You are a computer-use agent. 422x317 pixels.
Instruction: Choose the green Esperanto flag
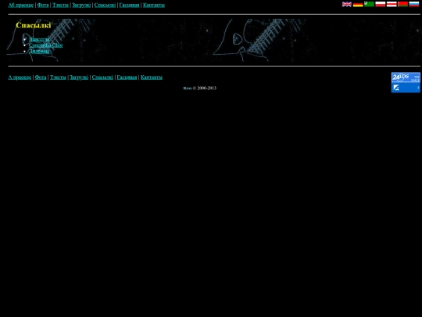pos(369,4)
